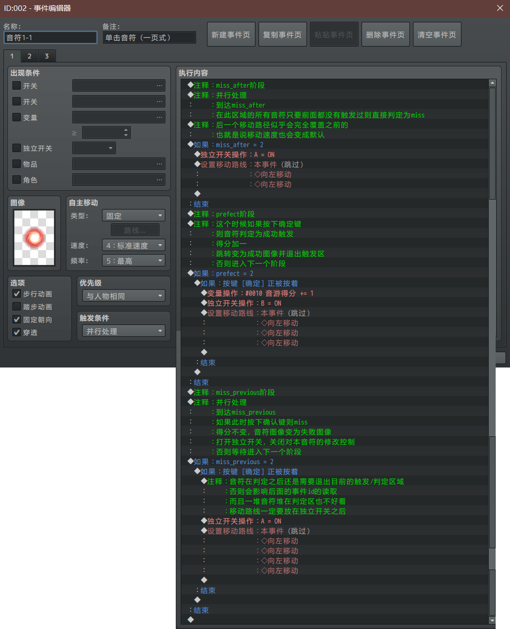Select the 如果:prefect = 2 command line
510x629 pixels.
click(x=335, y=273)
